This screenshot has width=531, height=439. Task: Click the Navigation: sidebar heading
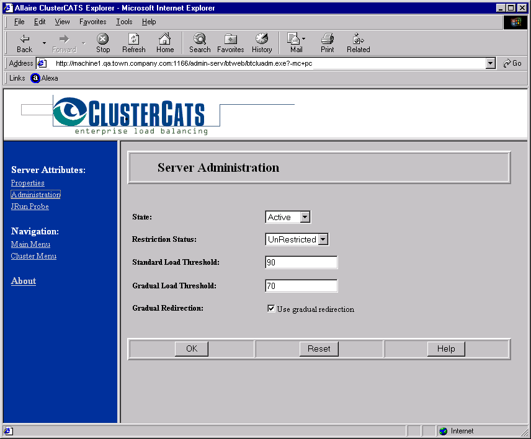pos(35,231)
